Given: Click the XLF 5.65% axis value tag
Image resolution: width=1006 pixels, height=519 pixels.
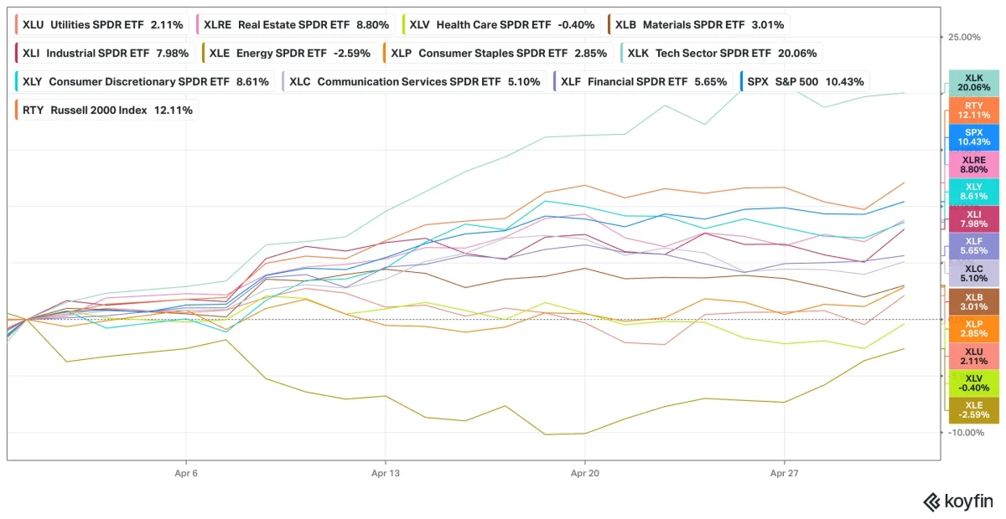Looking at the screenshot, I should [973, 245].
